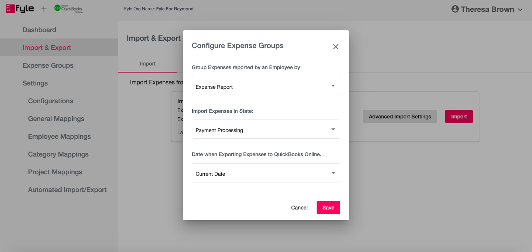The width and height of the screenshot is (532, 252).
Task: Open Project Mappings page
Action: pyautogui.click(x=55, y=172)
